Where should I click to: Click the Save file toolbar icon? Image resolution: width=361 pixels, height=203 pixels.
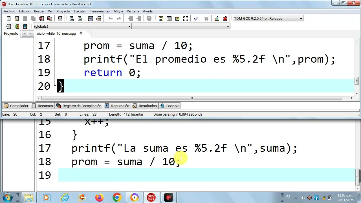point(25,19)
